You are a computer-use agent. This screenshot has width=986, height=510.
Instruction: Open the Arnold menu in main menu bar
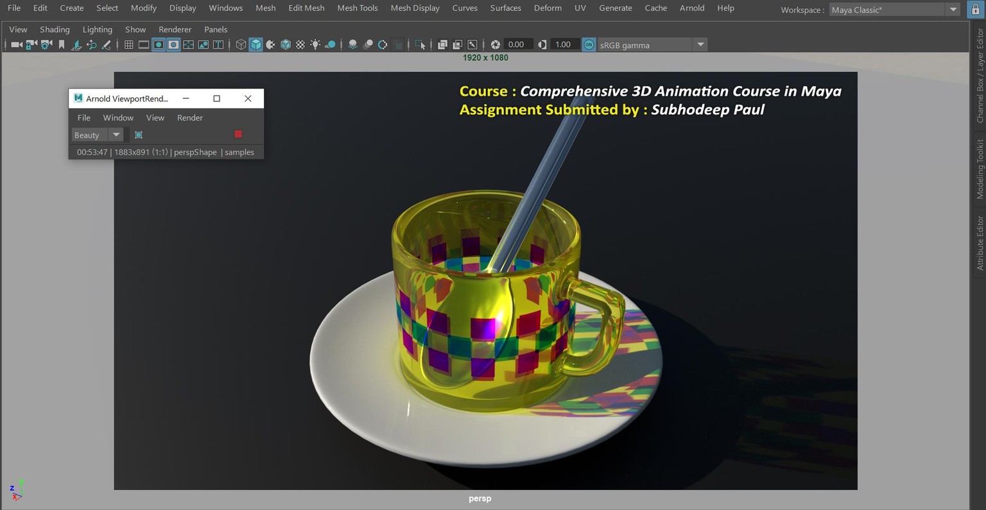(692, 8)
